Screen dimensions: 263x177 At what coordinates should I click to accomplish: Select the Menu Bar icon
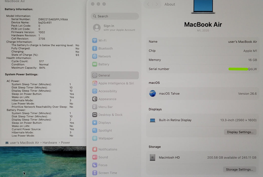[x=95, y=107]
